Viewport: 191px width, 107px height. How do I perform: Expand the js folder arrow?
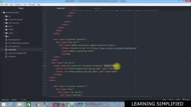coord(4,36)
